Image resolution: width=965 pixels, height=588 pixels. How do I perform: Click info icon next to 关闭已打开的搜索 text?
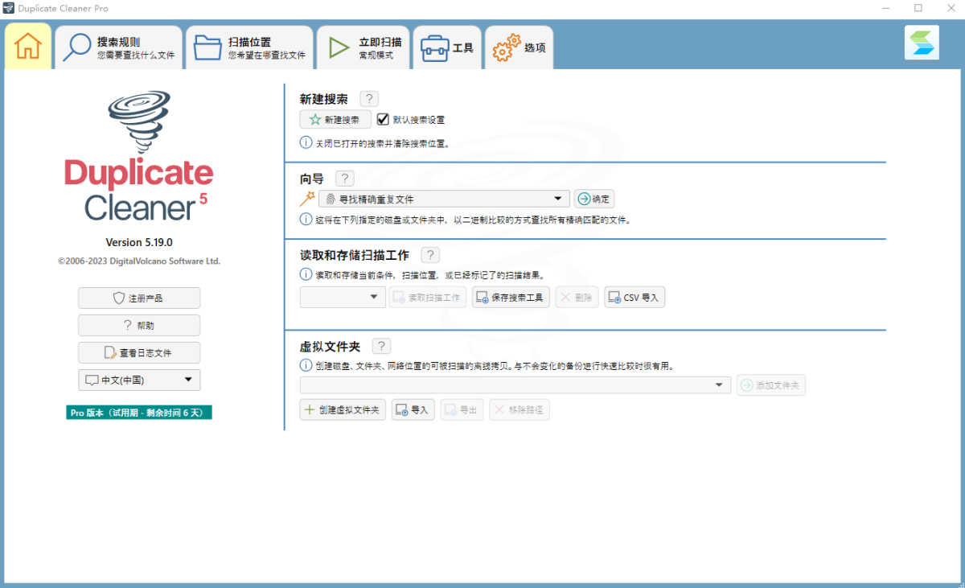pos(306,143)
